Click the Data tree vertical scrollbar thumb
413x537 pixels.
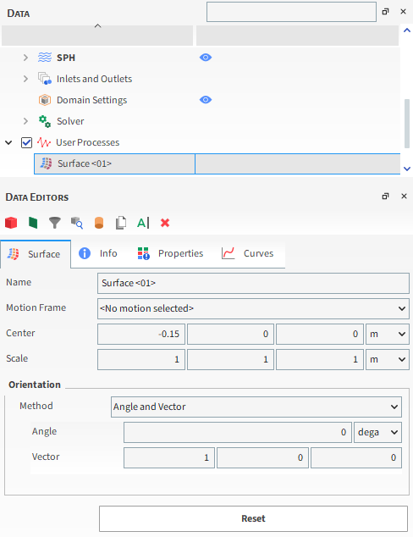[x=407, y=124]
